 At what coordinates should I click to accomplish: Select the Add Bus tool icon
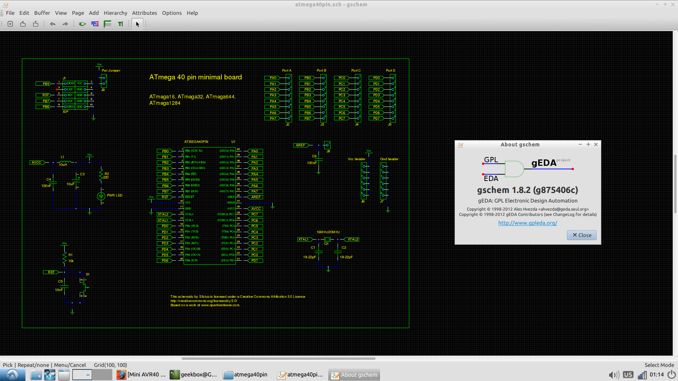[x=108, y=24]
